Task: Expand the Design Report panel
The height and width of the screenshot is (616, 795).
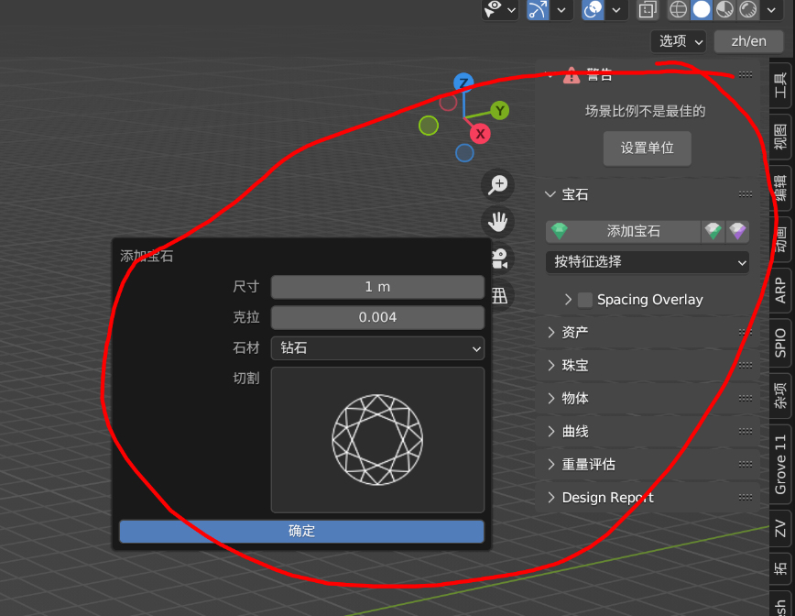Action: [x=551, y=497]
